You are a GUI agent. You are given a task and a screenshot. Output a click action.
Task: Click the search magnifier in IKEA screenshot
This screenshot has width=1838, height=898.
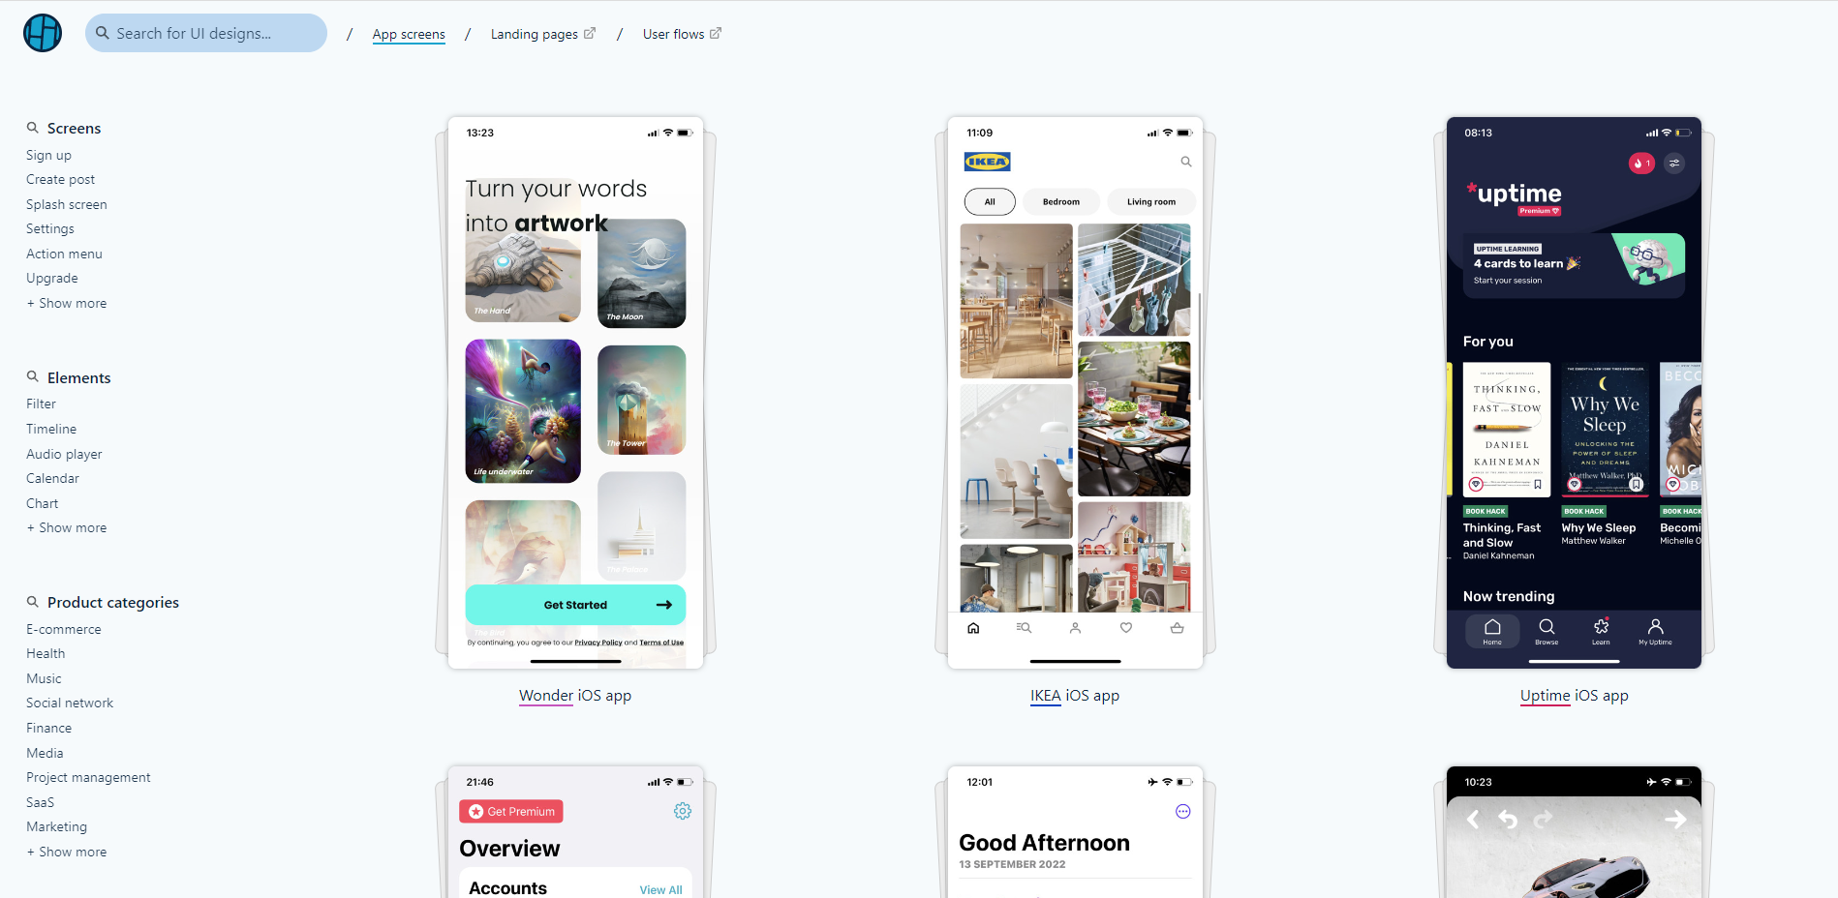tap(1185, 162)
